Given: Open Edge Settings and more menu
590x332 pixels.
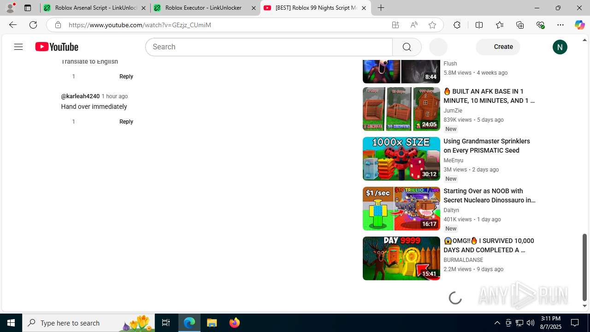Looking at the screenshot, I should click(560, 25).
